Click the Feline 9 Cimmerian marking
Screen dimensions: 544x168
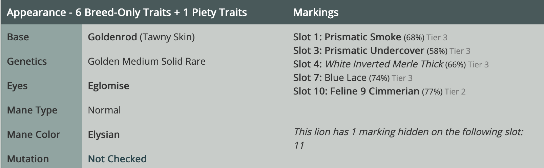[374, 91]
